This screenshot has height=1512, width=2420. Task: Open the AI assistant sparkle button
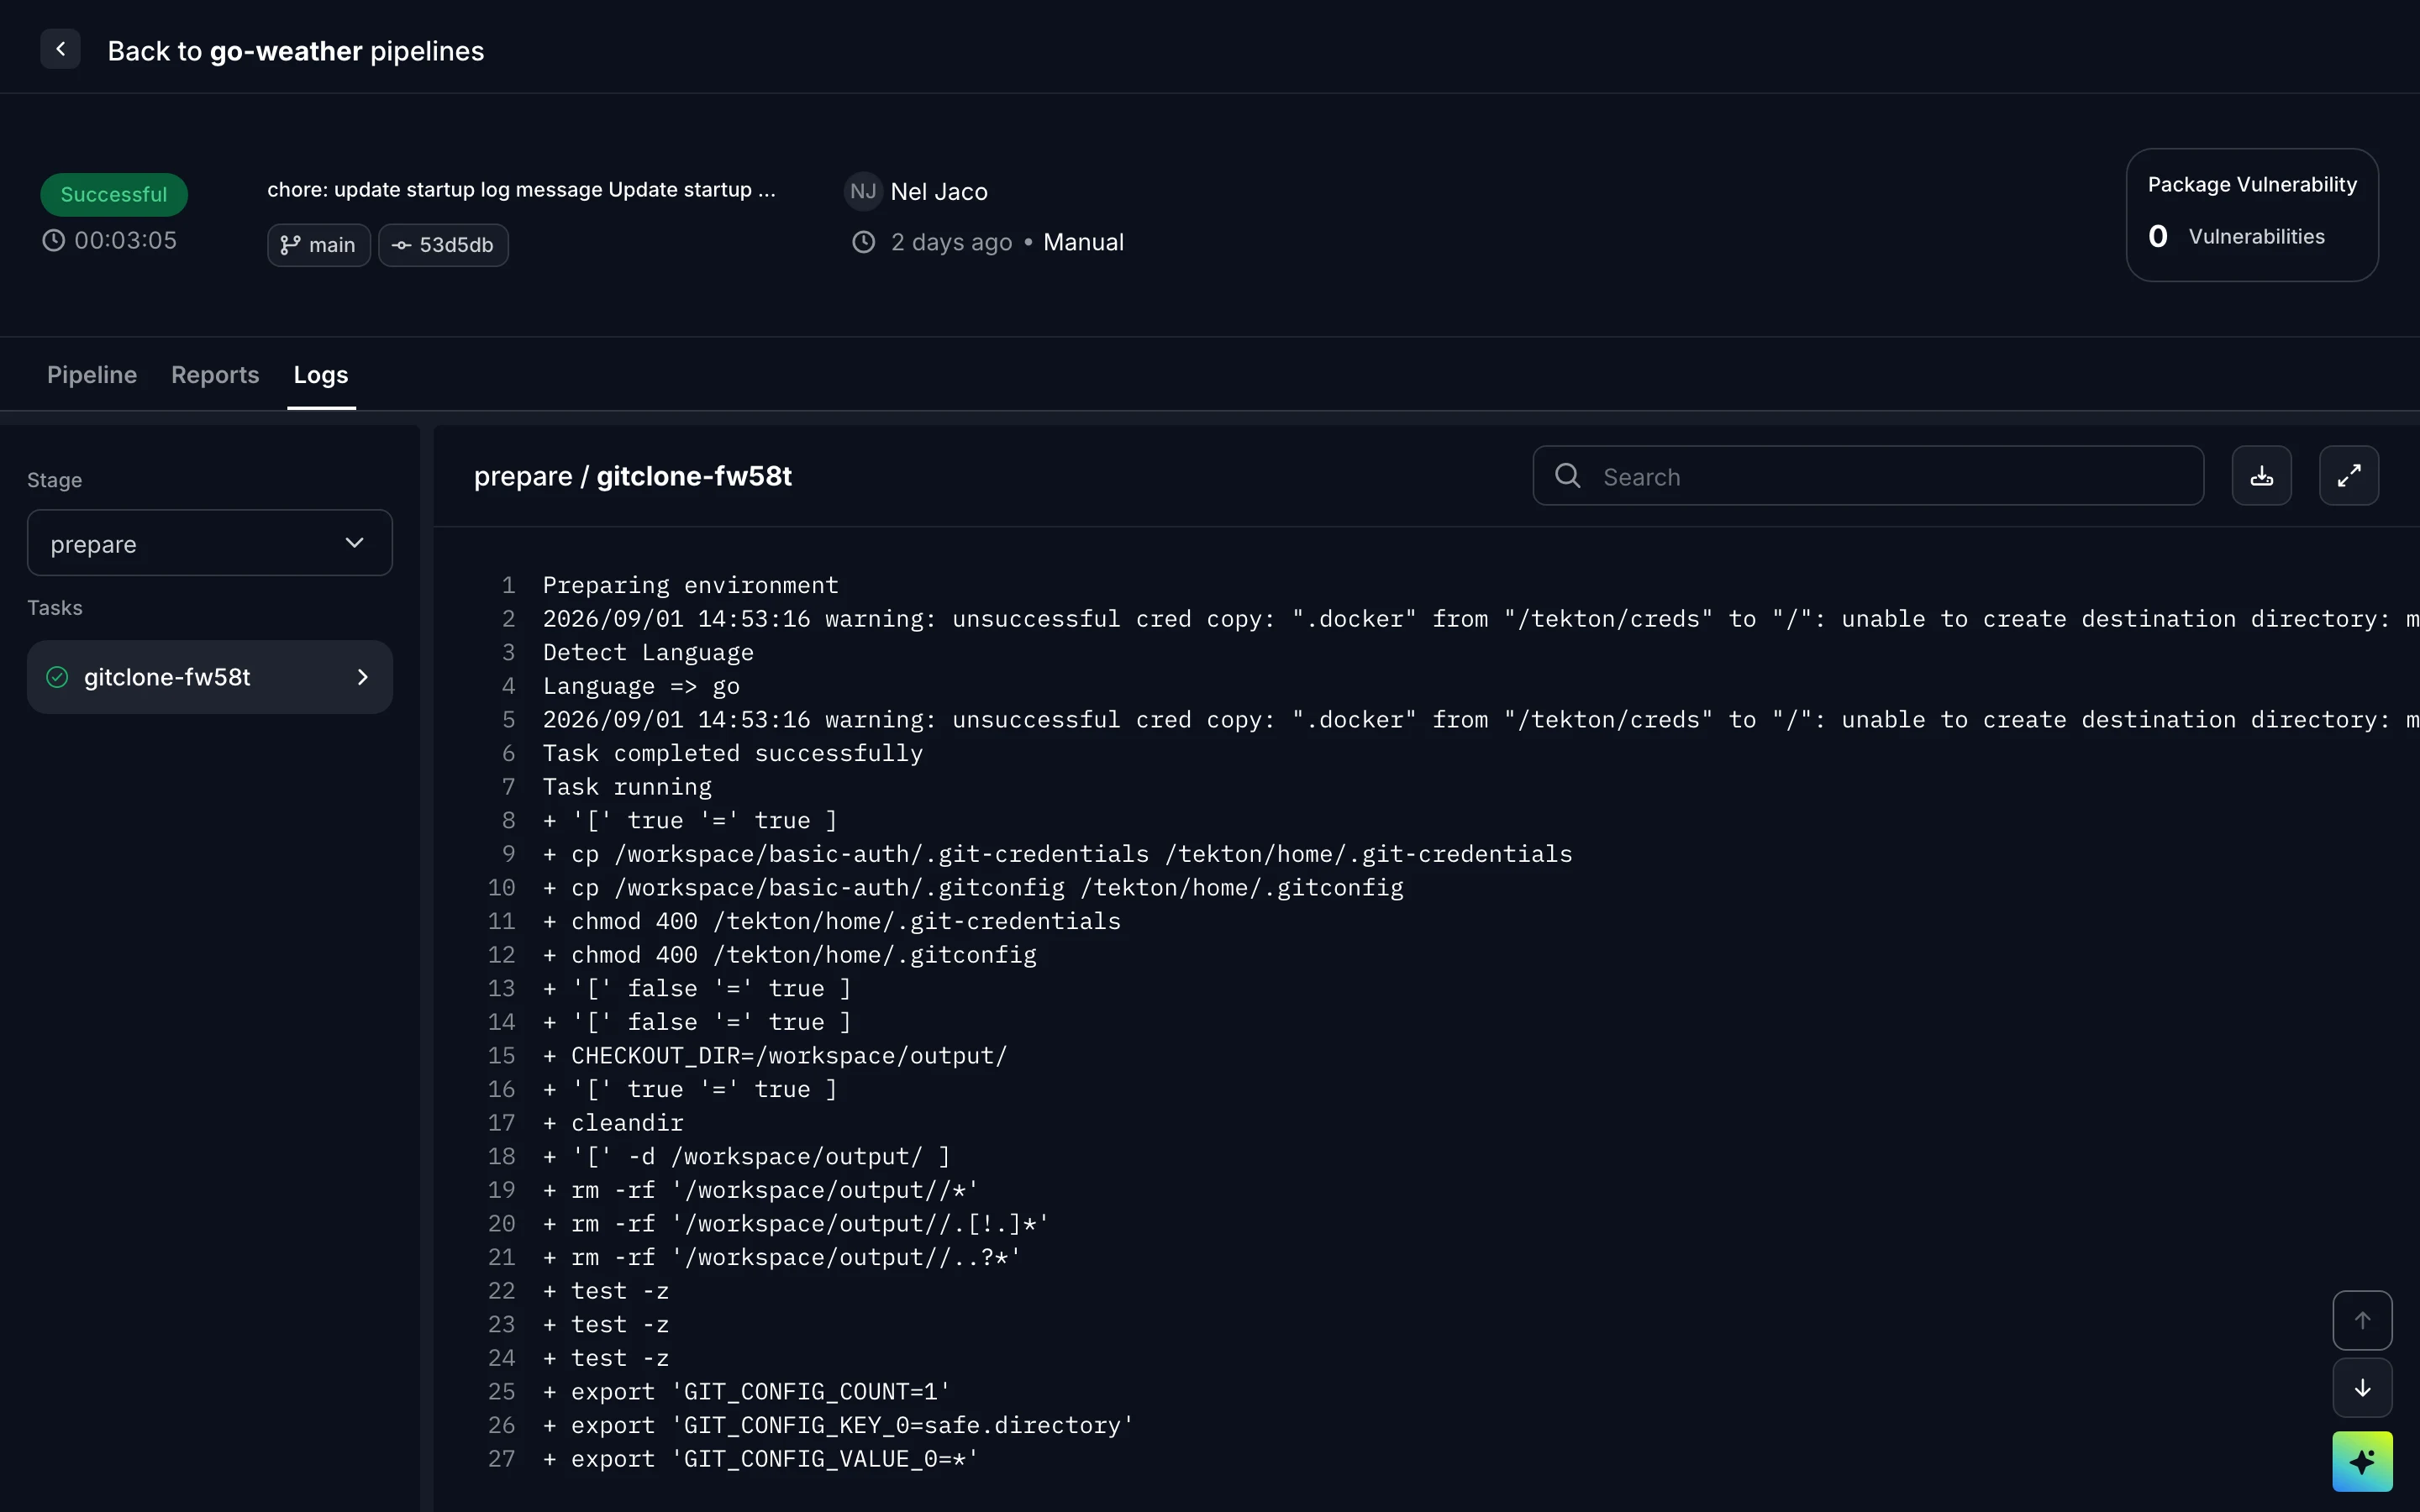(2362, 1461)
